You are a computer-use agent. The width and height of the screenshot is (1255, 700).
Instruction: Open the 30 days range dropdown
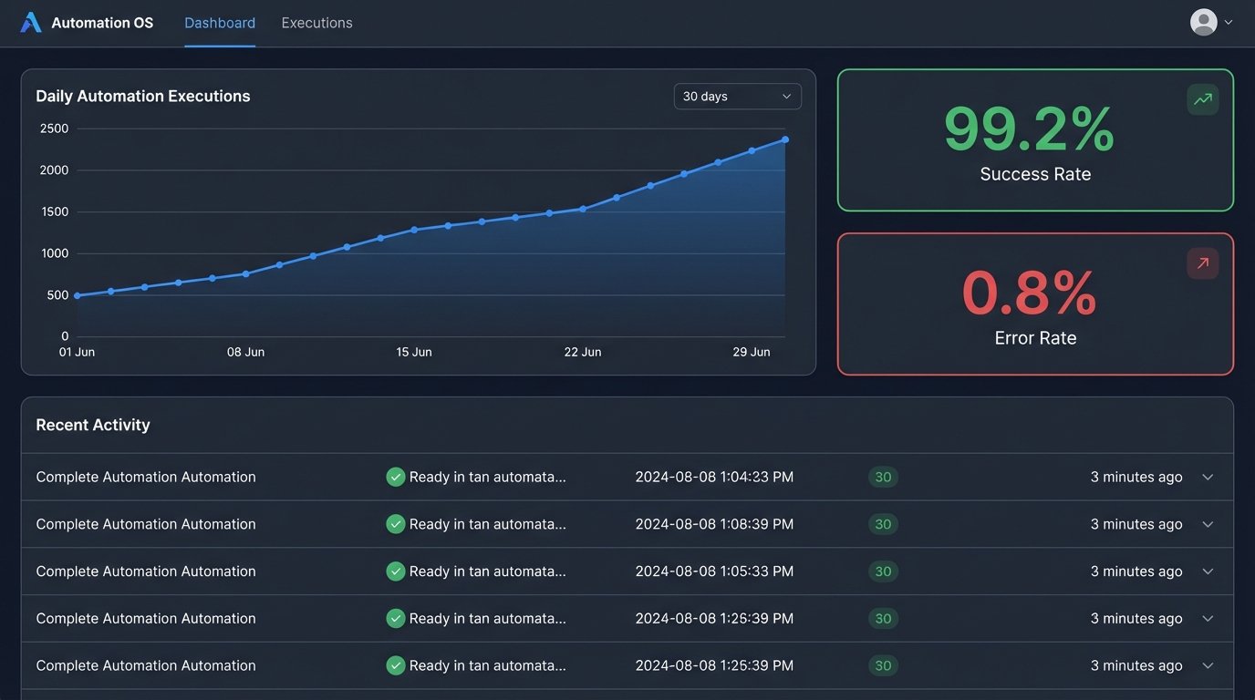point(737,97)
